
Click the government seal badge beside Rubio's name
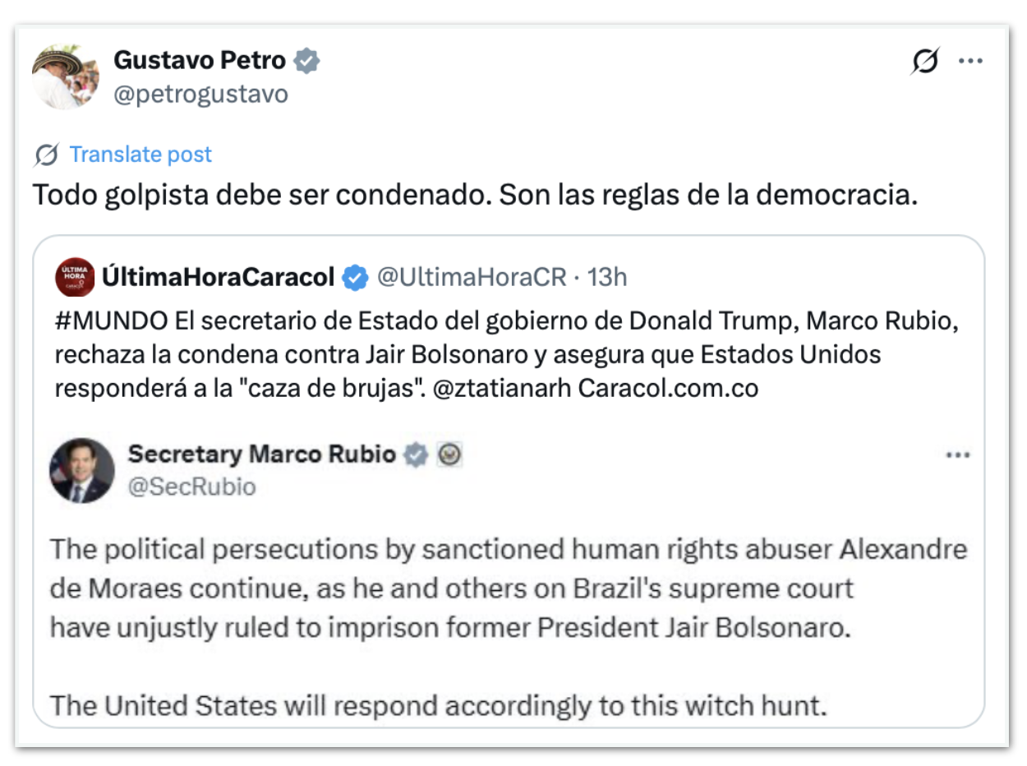pos(449,455)
